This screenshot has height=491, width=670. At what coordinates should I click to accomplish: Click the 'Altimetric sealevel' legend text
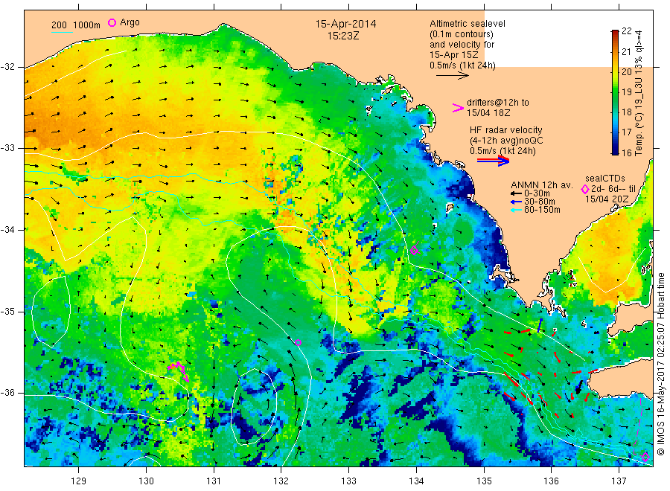468,24
